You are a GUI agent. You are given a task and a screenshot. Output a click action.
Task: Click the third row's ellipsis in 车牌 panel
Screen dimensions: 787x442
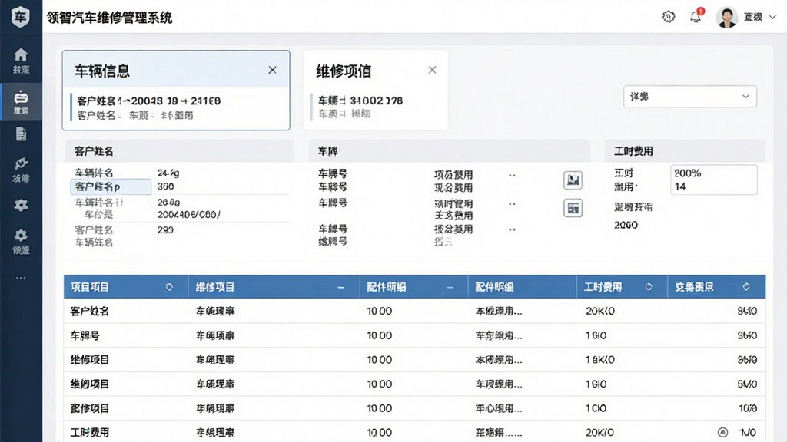click(512, 229)
